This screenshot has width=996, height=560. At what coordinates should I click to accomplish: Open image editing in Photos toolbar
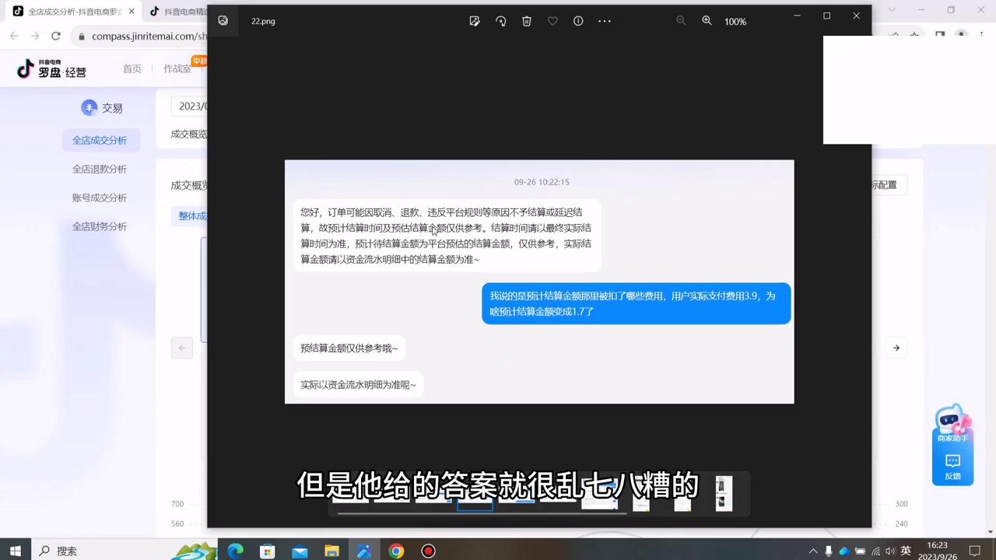(x=475, y=21)
